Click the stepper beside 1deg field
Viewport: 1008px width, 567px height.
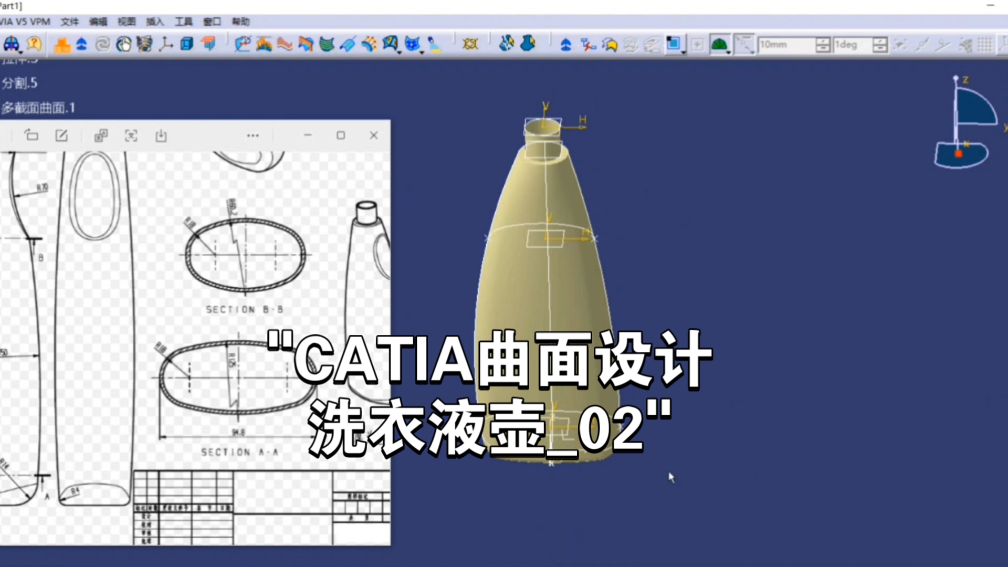click(880, 45)
